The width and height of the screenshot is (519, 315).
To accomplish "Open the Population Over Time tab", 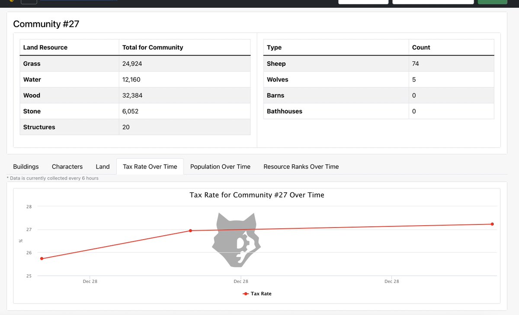I will tap(220, 166).
